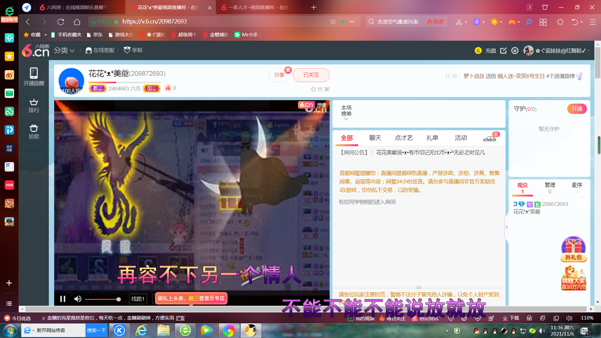Mute the video volume
The height and width of the screenshot is (338, 601).
(78, 299)
